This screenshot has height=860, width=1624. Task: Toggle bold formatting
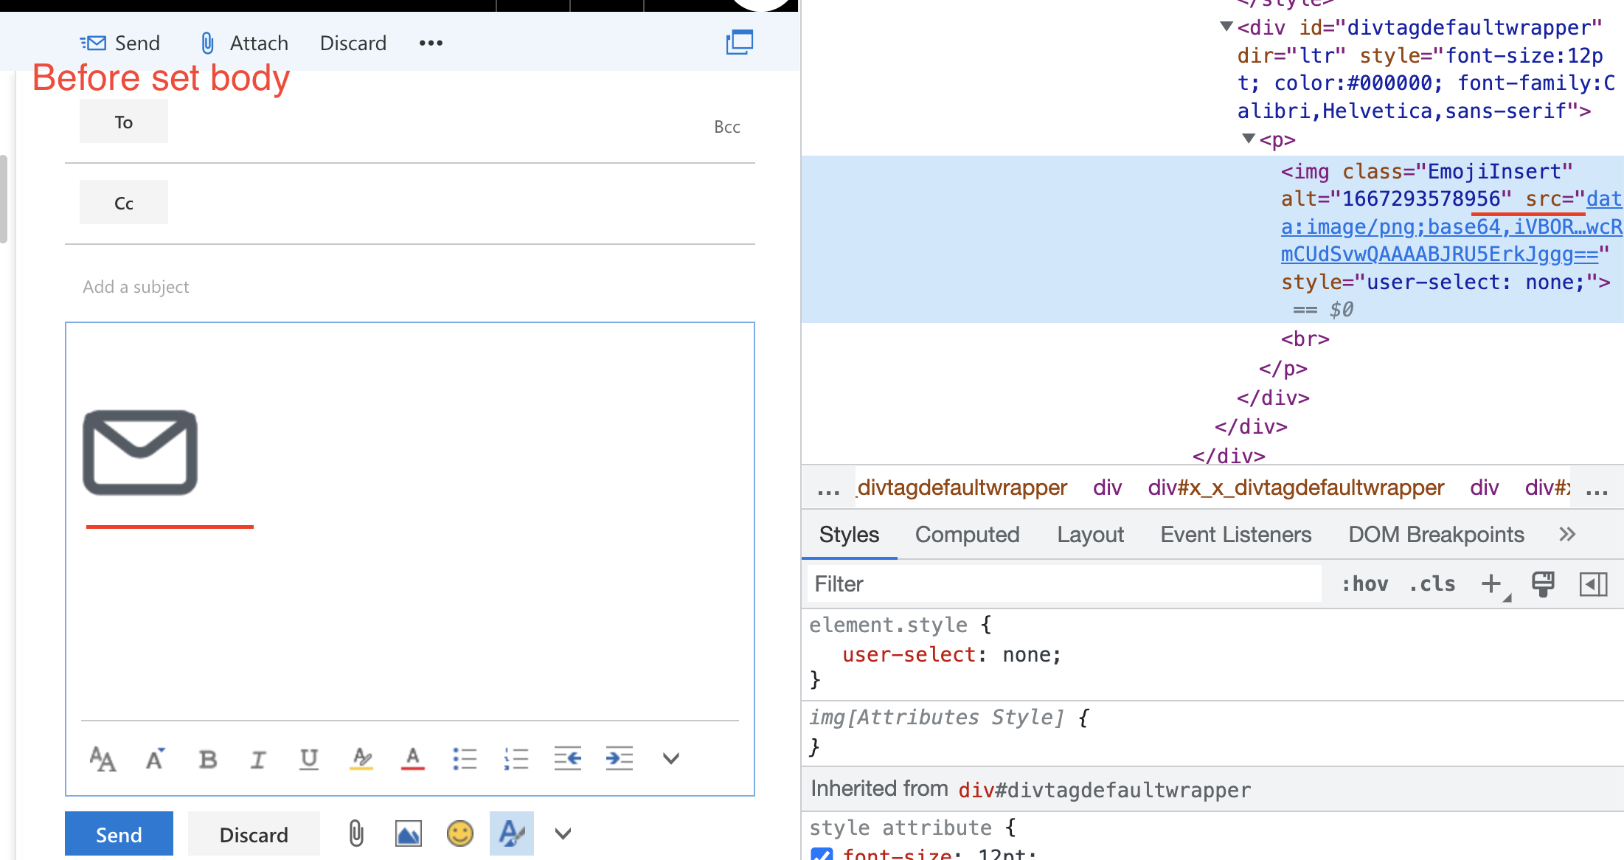(x=207, y=758)
